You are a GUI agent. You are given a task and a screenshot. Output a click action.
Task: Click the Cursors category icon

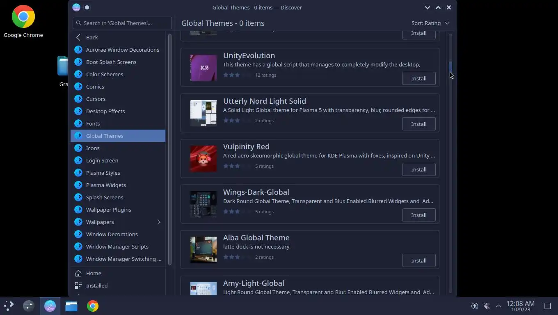[78, 99]
